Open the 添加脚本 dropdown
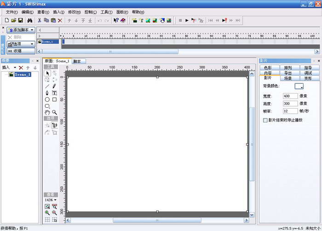Screen dimensions: 322x231 click(x=21, y=30)
